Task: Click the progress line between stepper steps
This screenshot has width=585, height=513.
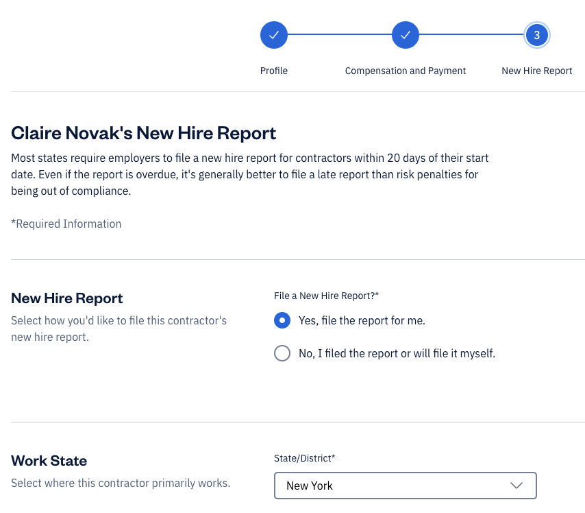Action: click(x=340, y=35)
